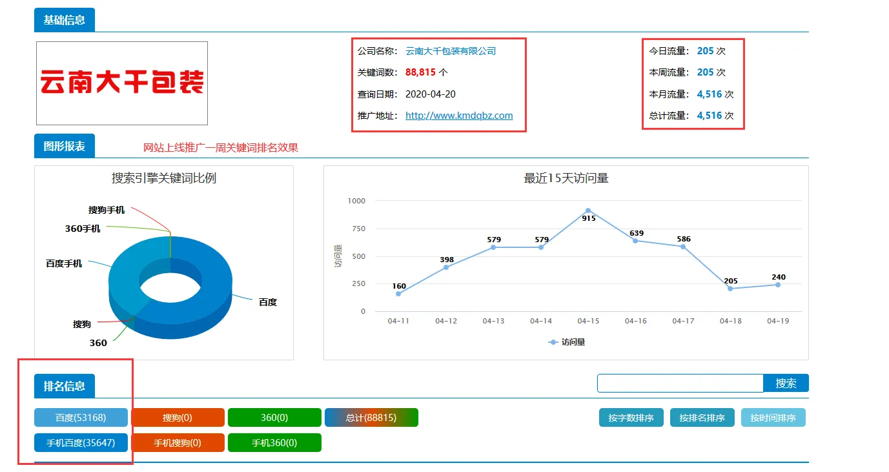Screen dimensions: 889x472
Task: Click the 百度(53168) ranking button
Action: (x=81, y=417)
